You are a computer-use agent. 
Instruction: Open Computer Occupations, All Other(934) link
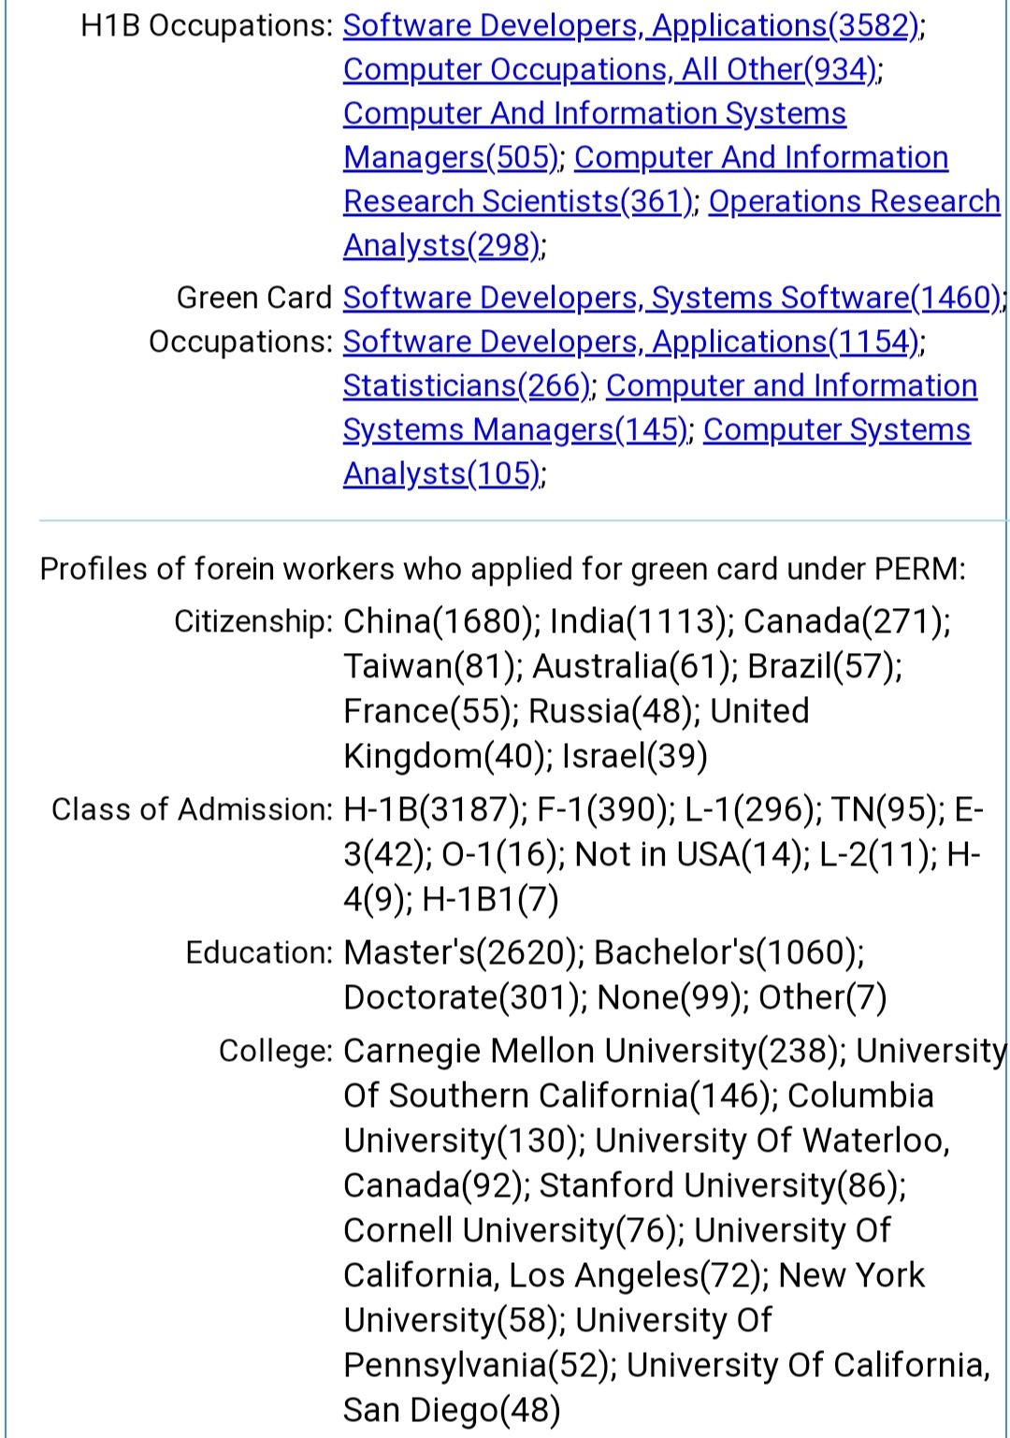610,70
